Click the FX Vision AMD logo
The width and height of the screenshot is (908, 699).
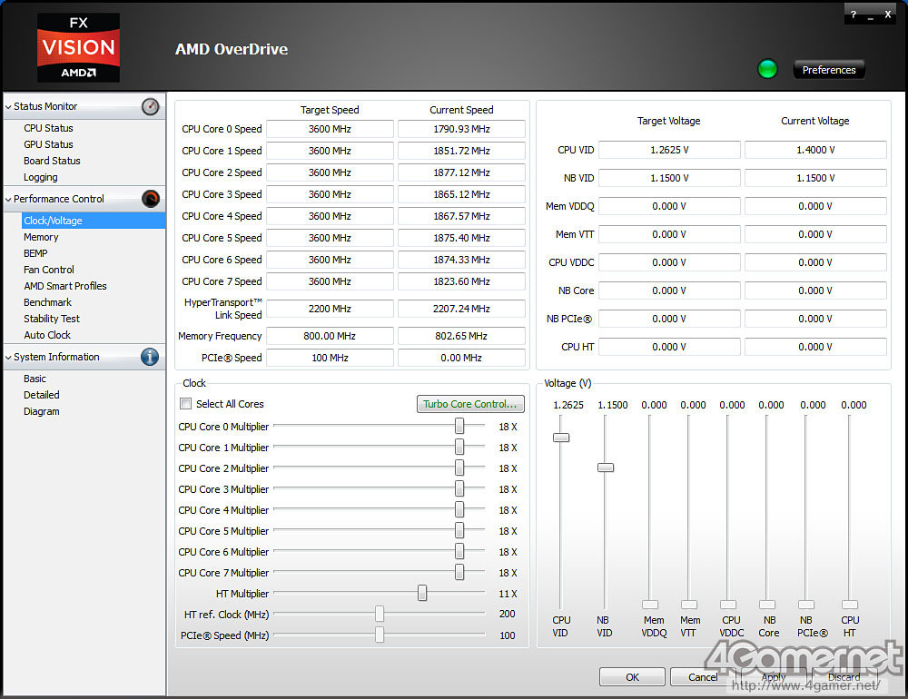[x=79, y=47]
